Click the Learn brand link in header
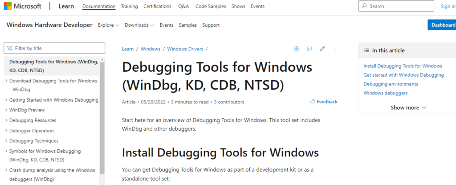Viewport: 456px width, 185px height. (x=66, y=6)
